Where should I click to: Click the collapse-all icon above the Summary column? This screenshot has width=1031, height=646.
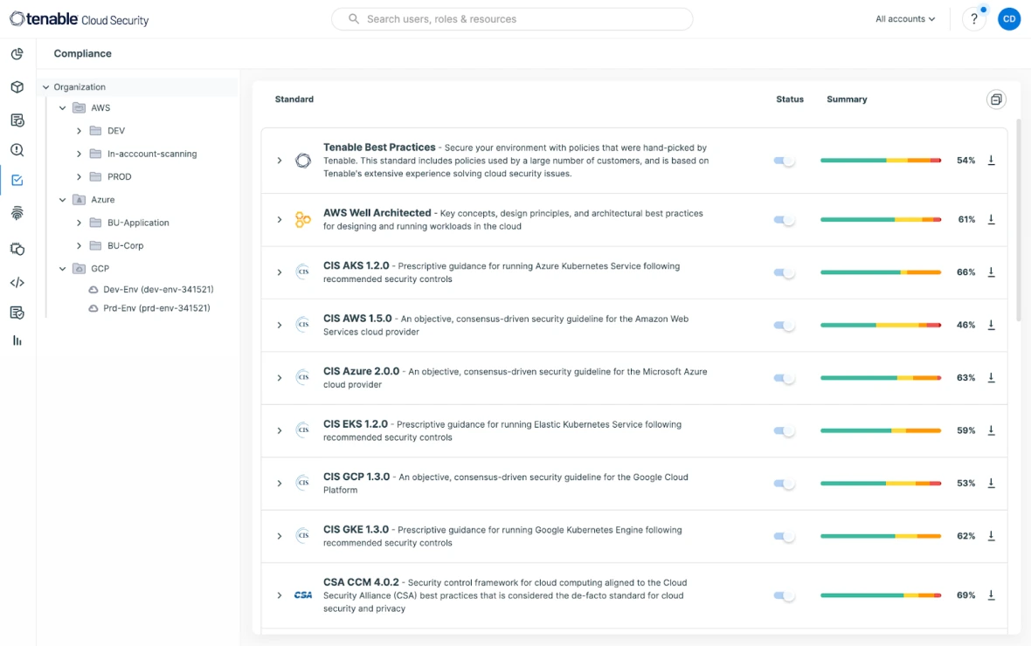(x=997, y=99)
